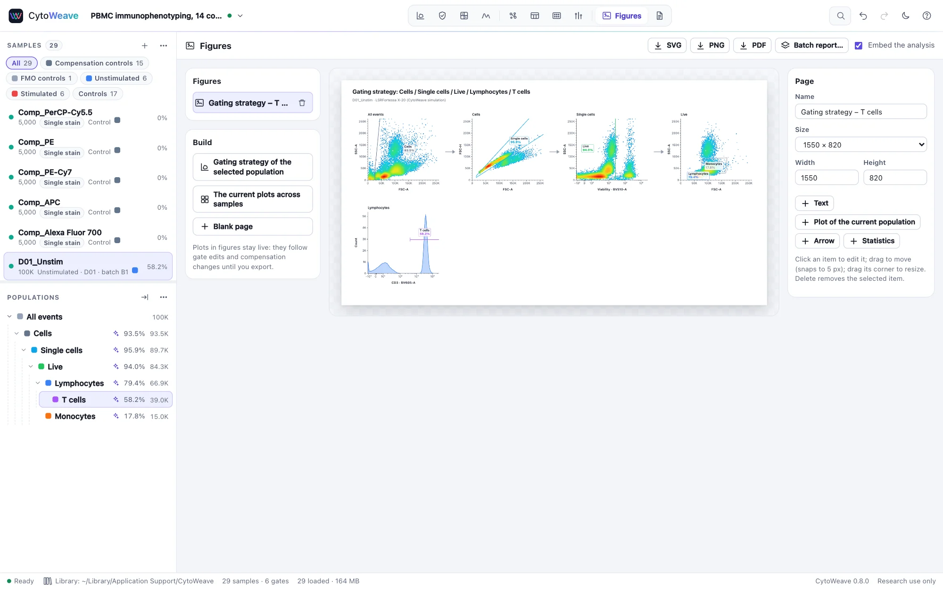Toggle the Embed the analysis checkbox

pyautogui.click(x=859, y=46)
